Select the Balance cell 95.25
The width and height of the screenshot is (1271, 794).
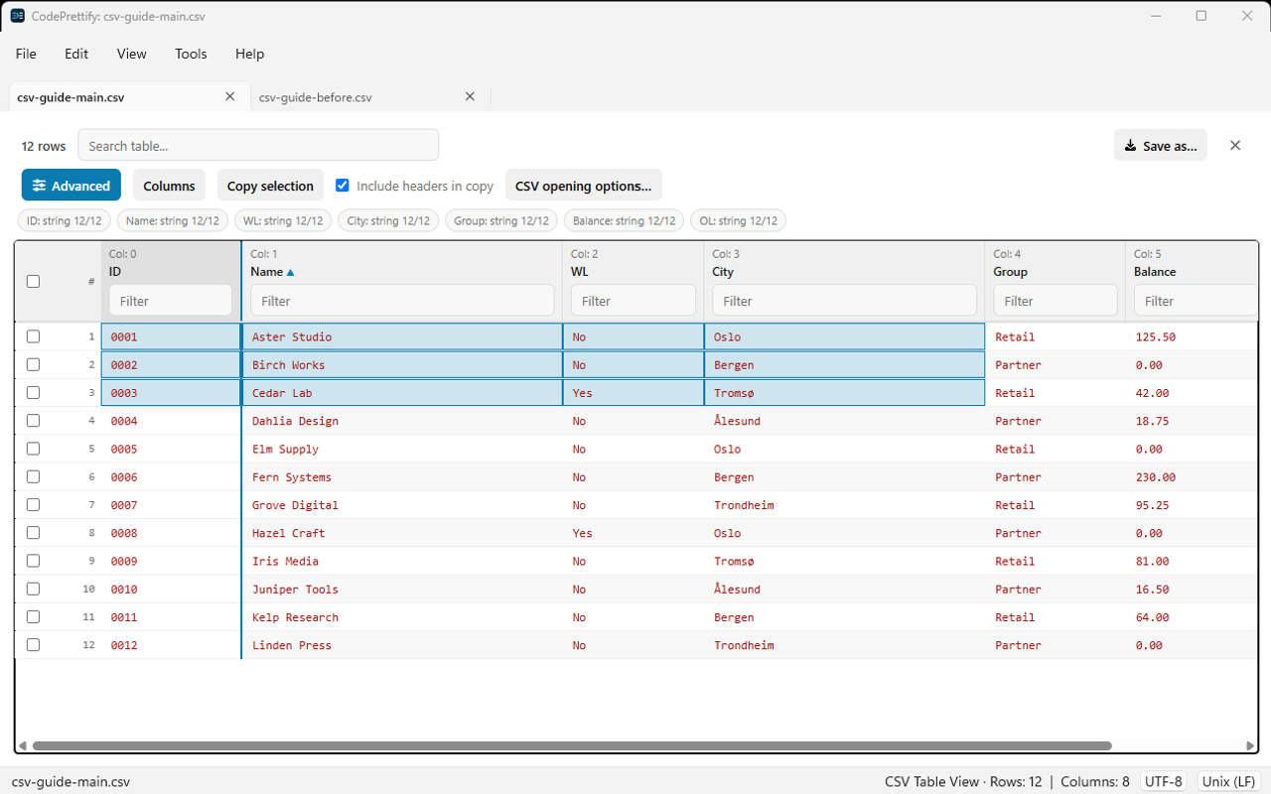click(1192, 505)
